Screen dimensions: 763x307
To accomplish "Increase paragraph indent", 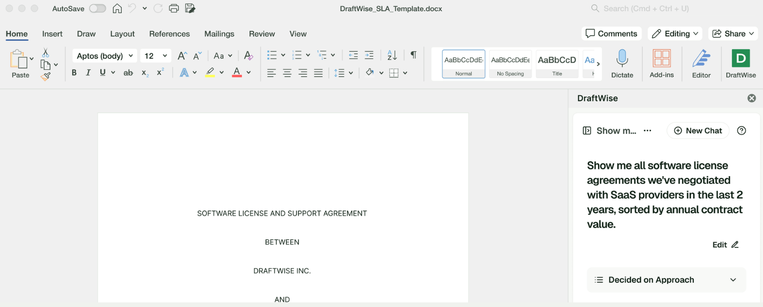I will pyautogui.click(x=369, y=55).
